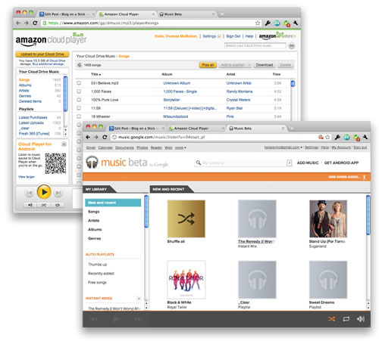Image resolution: width=379 pixels, height=341 pixels.
Task: Check box for 100% Pure Love
Action: point(79,100)
